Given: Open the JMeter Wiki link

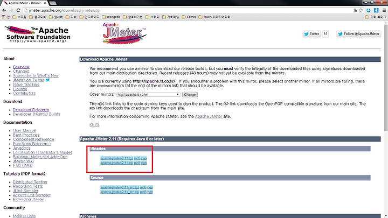Looking at the screenshot, I should tap(23, 161).
